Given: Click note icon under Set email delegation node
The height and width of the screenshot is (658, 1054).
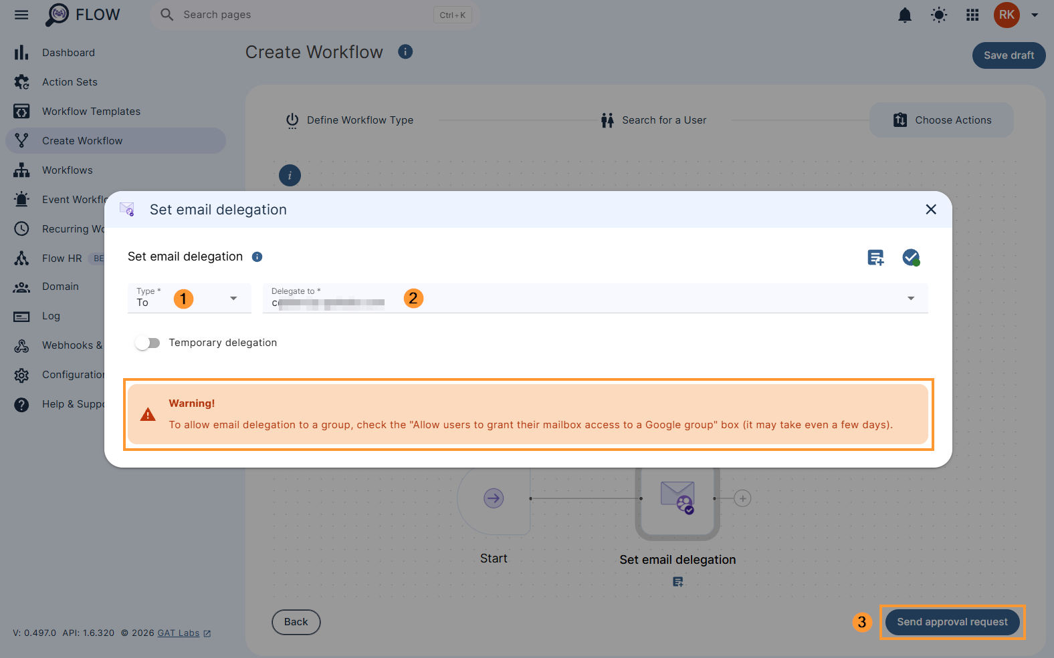Looking at the screenshot, I should 678,582.
